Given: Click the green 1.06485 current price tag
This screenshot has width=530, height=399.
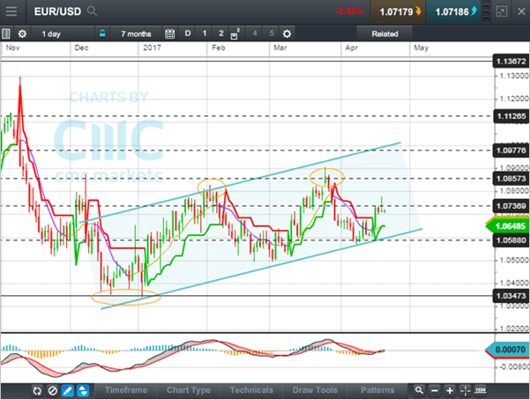Looking at the screenshot, I should tap(508, 226).
